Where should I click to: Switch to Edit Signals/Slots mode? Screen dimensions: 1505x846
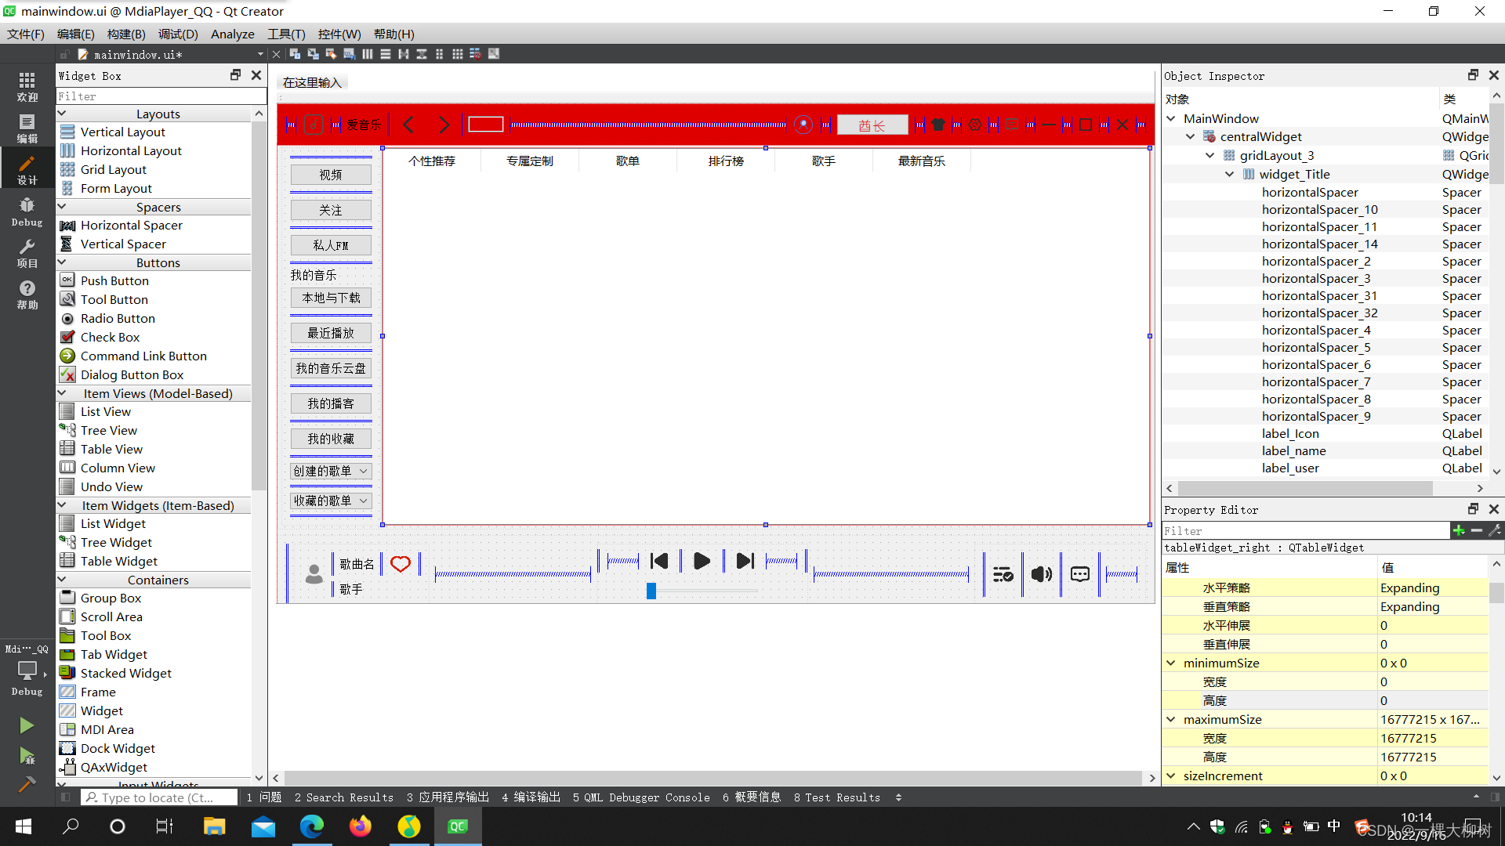coord(314,53)
